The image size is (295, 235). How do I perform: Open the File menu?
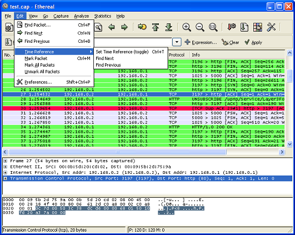[x=8, y=16]
